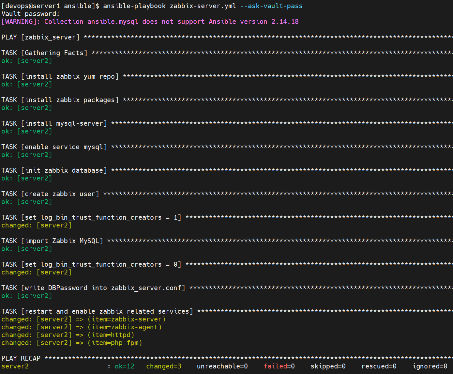Click 'TASK [install mysql-server]' line
453x374 pixels.
54,123
